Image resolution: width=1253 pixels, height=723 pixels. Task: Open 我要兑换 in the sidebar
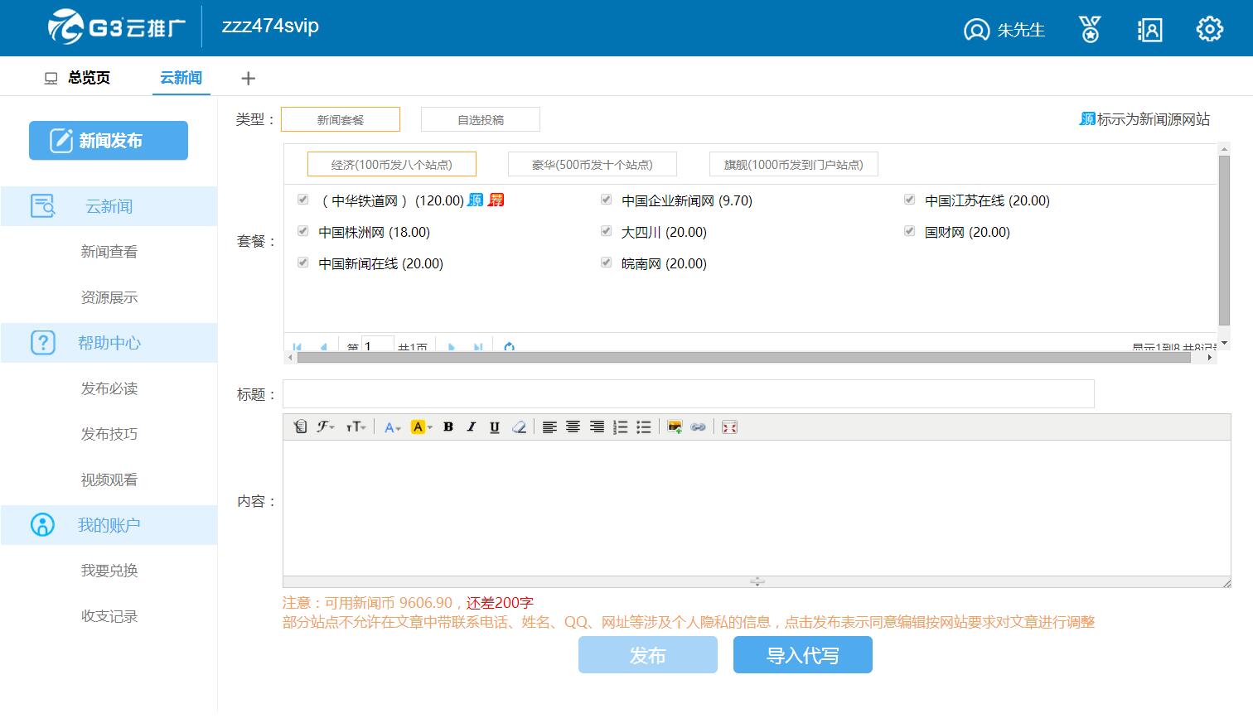(x=109, y=571)
